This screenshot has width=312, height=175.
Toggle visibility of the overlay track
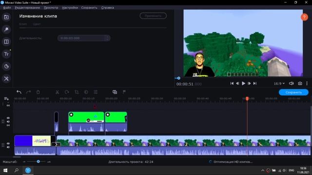[8, 118]
